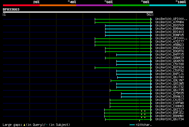Viewport: 189px width, 127px height.
Task: Select the UniRef100_B8AWJ3 label
Action: 170,97
